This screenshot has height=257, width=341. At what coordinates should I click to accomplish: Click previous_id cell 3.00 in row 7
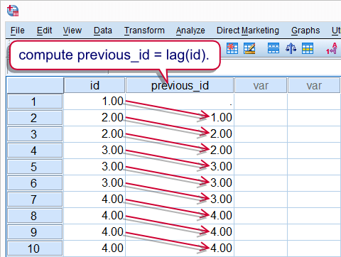pyautogui.click(x=180, y=199)
